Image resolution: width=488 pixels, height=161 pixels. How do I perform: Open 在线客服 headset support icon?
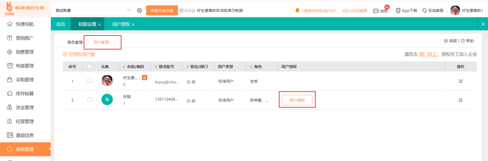[x=424, y=10]
